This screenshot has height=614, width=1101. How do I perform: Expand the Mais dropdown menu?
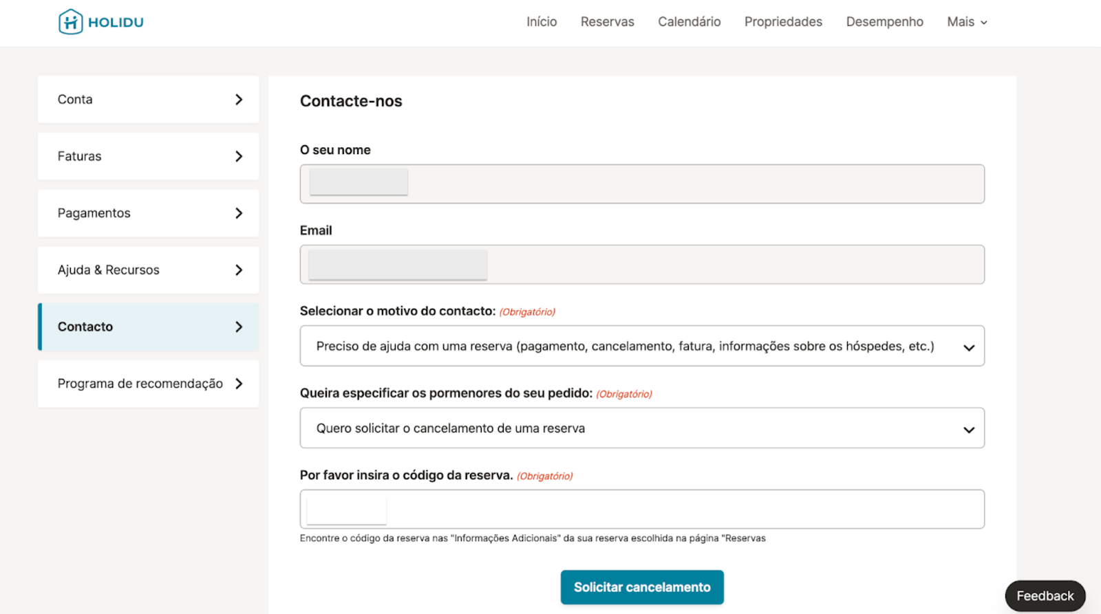point(967,22)
